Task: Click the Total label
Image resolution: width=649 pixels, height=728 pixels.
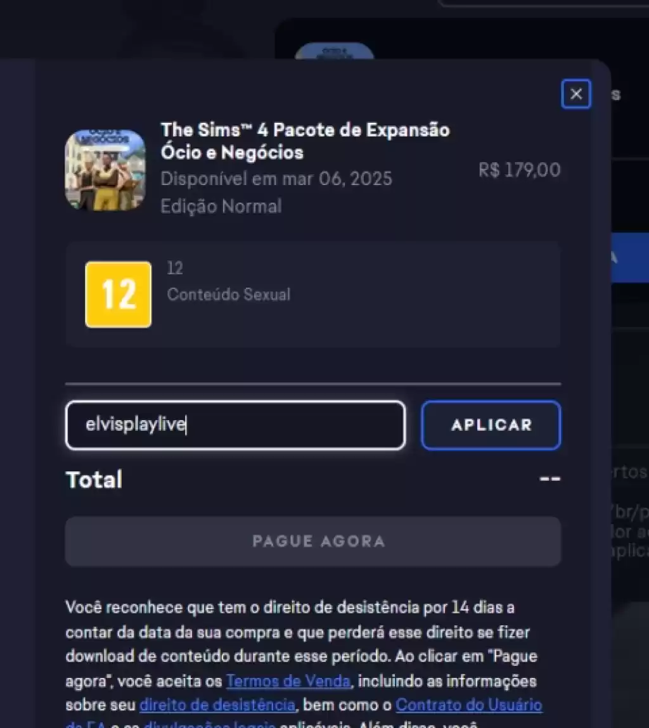Action: click(x=94, y=480)
